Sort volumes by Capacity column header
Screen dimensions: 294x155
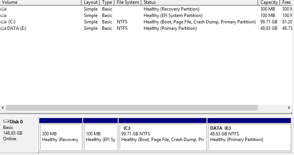269,3
